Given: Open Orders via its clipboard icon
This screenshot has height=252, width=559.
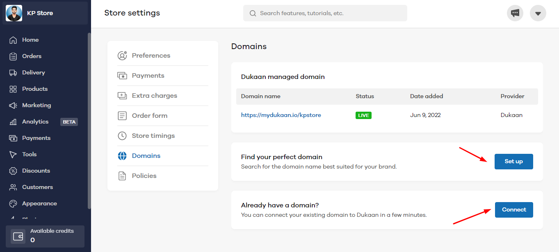Looking at the screenshot, I should pos(14,56).
